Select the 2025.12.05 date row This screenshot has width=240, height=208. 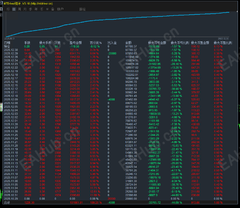(x=11, y=106)
